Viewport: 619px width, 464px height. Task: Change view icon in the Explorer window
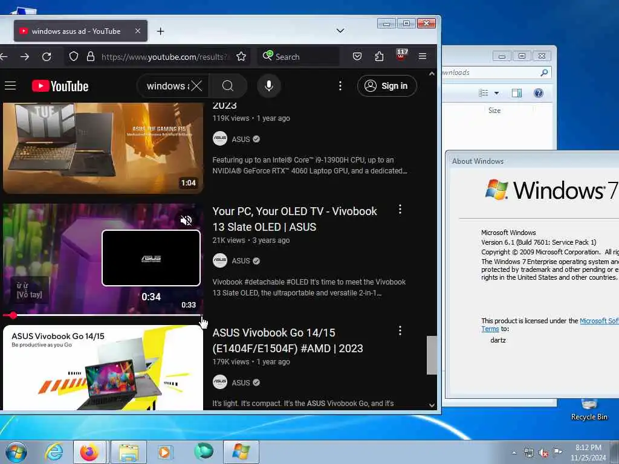[x=484, y=93]
